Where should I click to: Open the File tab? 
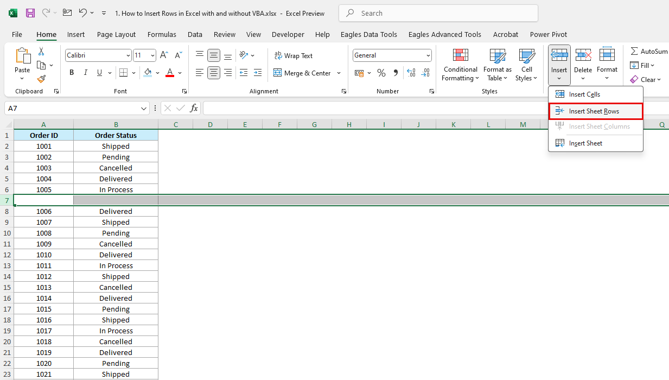(x=17, y=34)
